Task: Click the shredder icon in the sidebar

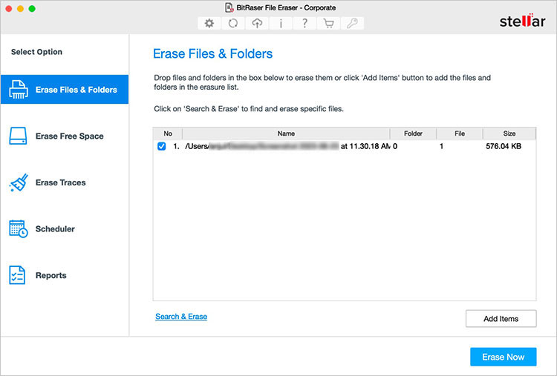Action: tap(19, 90)
